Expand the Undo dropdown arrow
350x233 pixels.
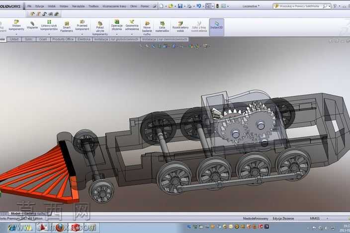pos(203,6)
